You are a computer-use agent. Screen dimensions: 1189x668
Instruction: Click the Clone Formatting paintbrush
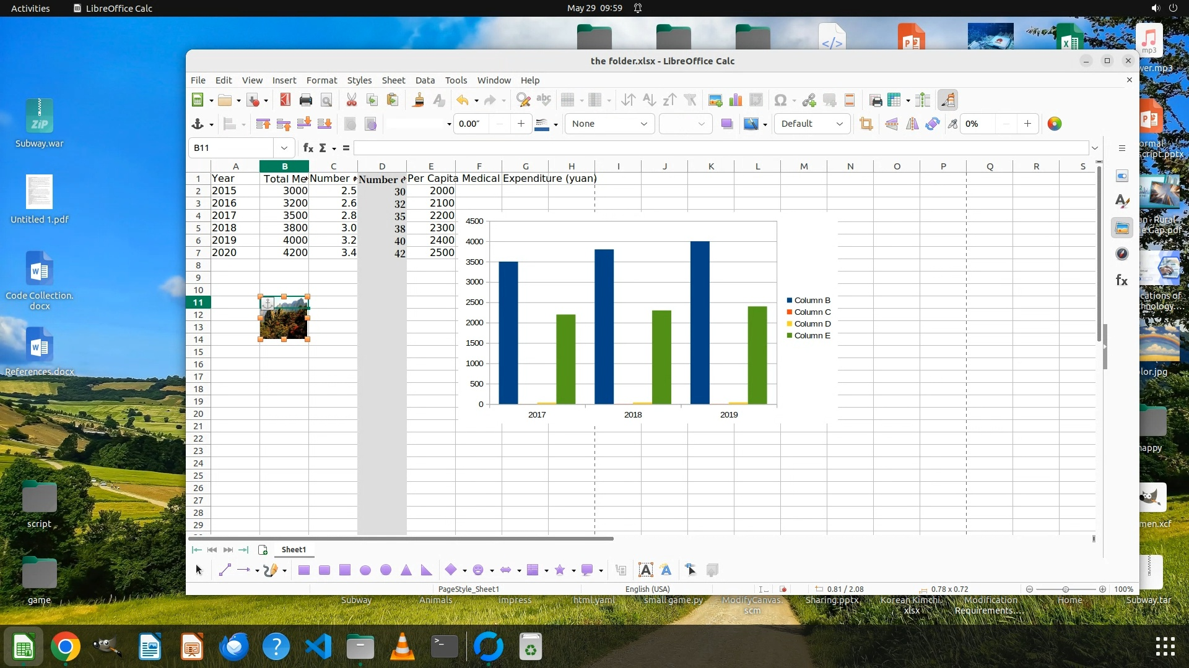click(x=419, y=100)
